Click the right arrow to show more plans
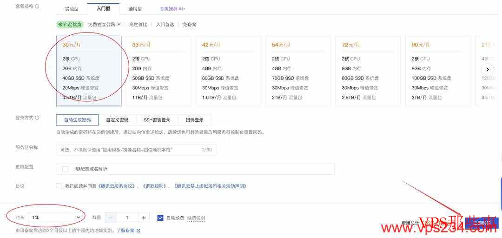502x238 pixels. [x=487, y=69]
